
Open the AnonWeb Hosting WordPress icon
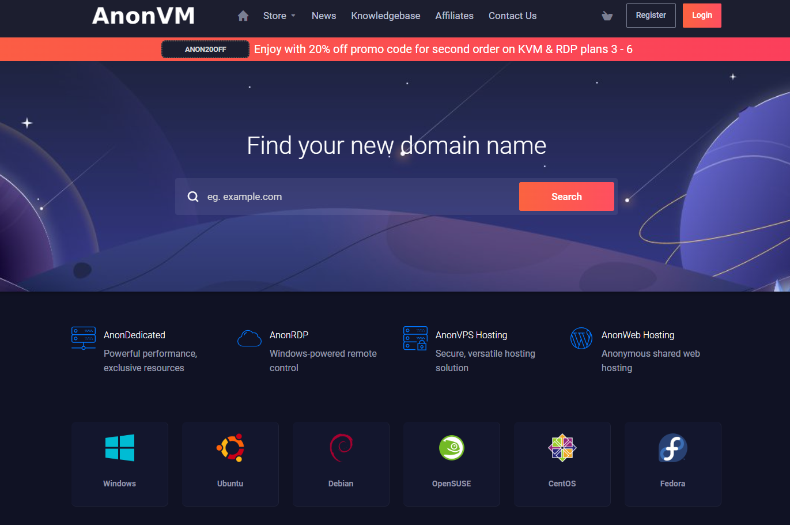[581, 338]
